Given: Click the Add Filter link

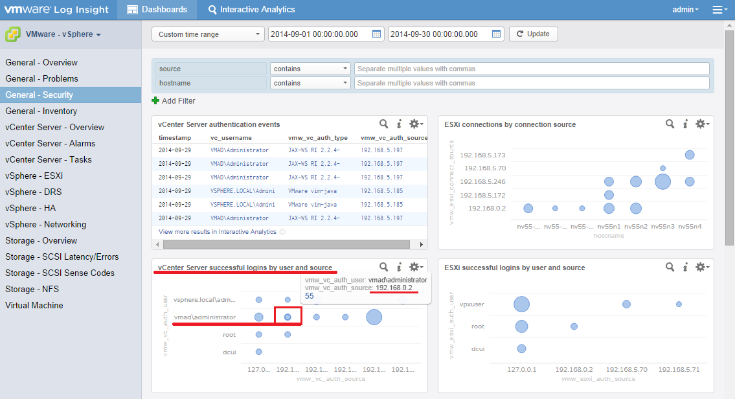Looking at the screenshot, I should point(178,101).
